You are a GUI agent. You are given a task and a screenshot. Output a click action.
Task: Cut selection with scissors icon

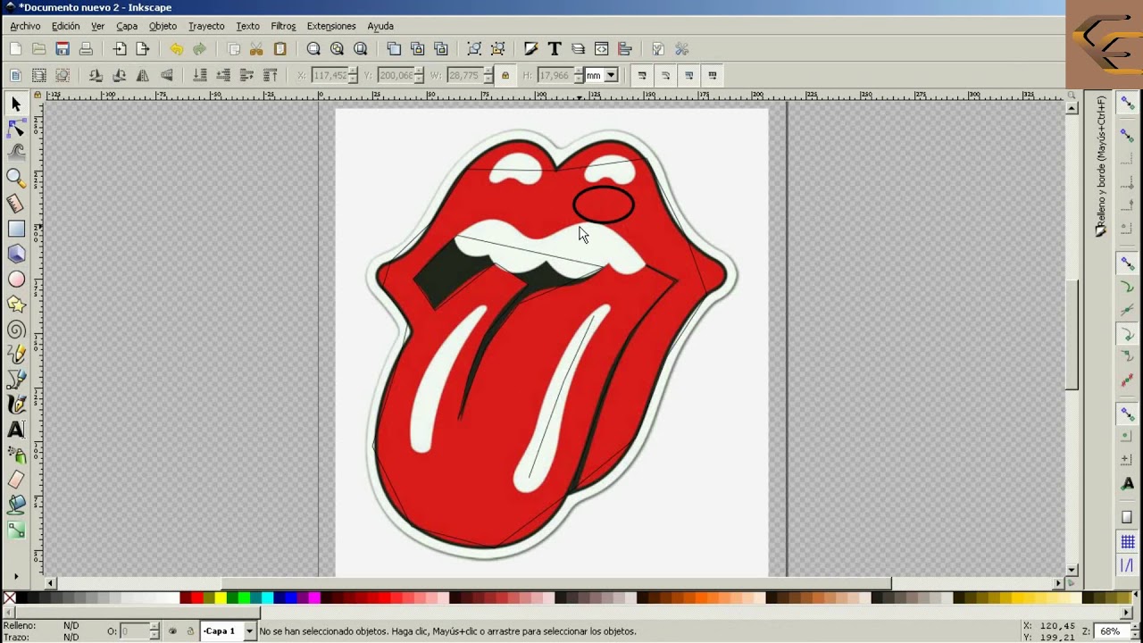(x=256, y=49)
